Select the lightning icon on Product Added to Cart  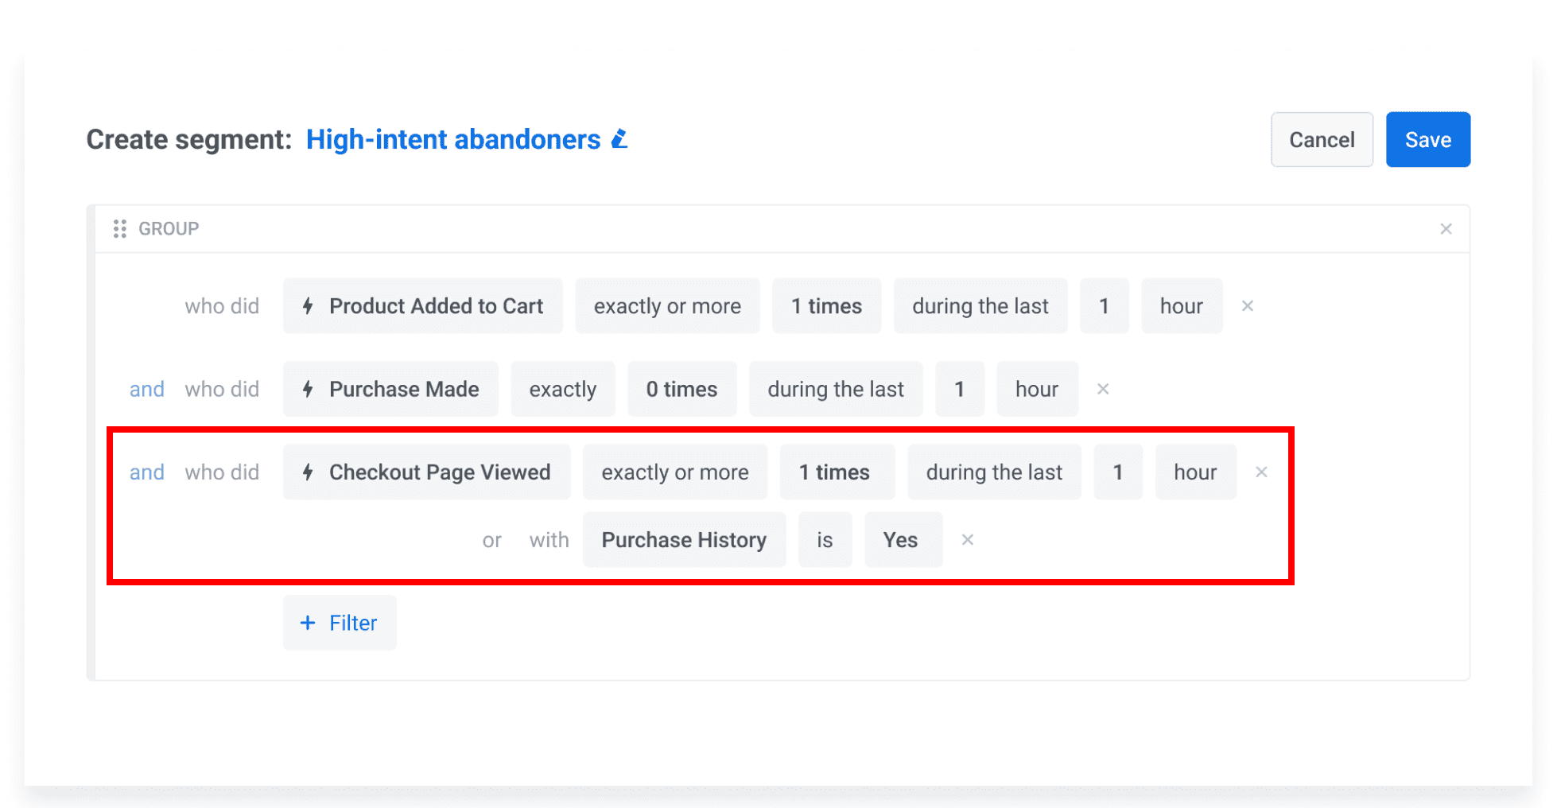coord(309,305)
